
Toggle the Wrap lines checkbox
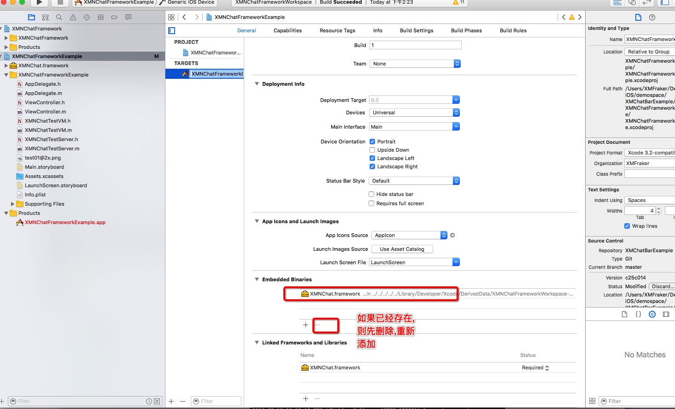tap(627, 226)
